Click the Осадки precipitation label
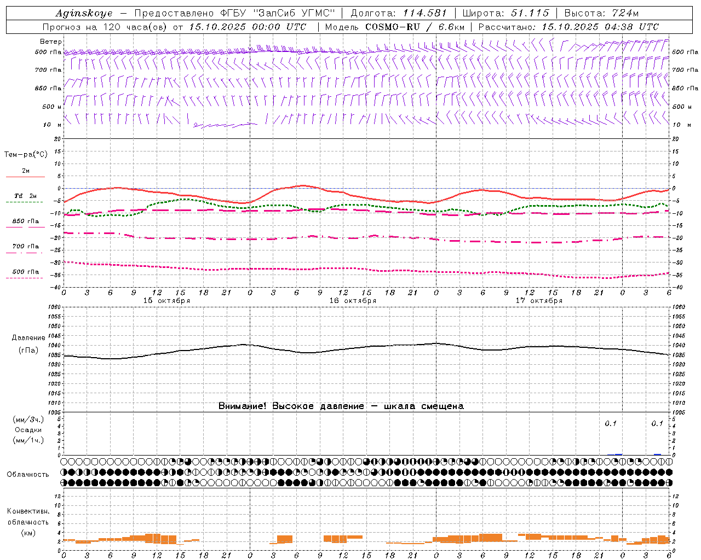The width and height of the screenshot is (701, 560). [x=28, y=430]
